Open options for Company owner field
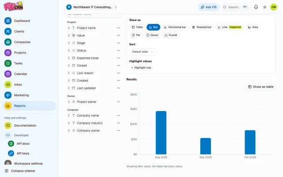This screenshot has height=177, width=283. (x=119, y=131)
